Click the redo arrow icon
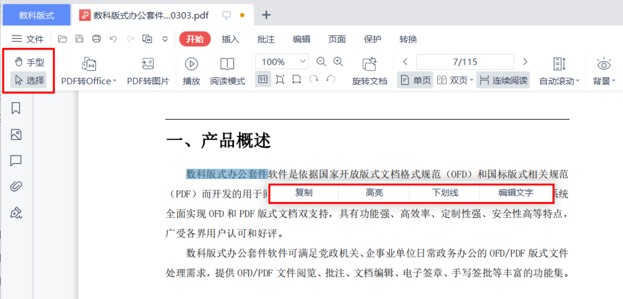 pyautogui.click(x=130, y=39)
